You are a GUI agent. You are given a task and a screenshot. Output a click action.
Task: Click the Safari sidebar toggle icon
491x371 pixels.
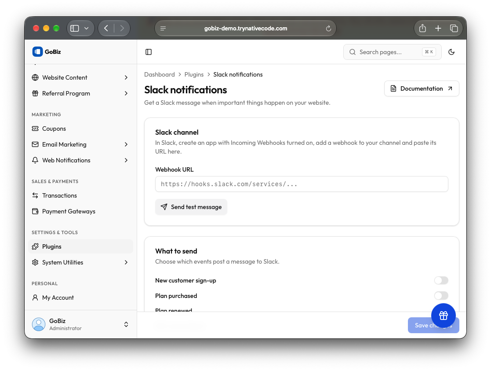[x=75, y=29]
